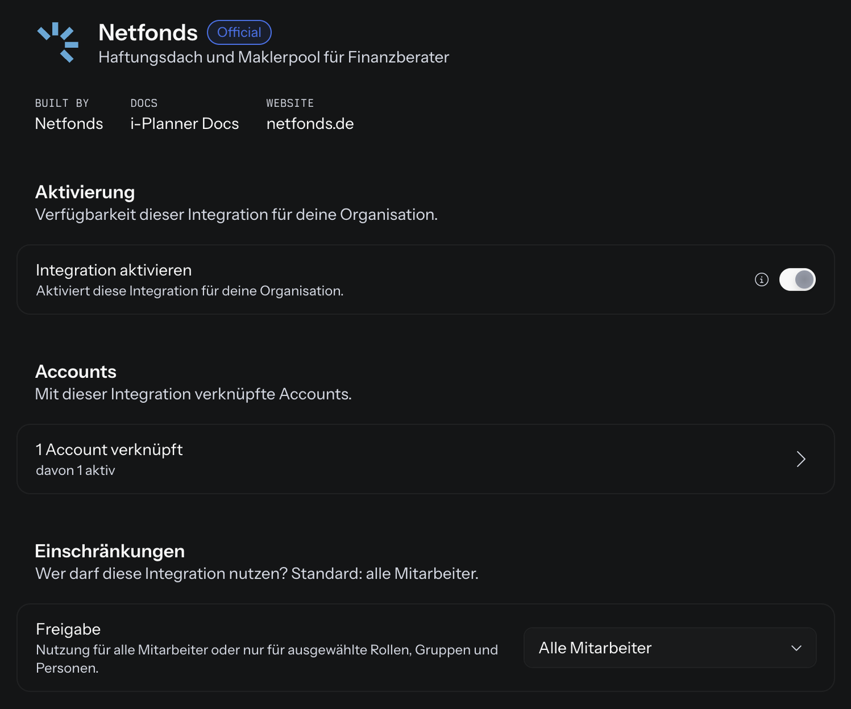Viewport: 851px width, 709px height.
Task: Open the i-Planner Docs link
Action: 184,123
